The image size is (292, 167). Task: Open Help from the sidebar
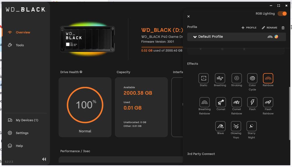pos(15,146)
